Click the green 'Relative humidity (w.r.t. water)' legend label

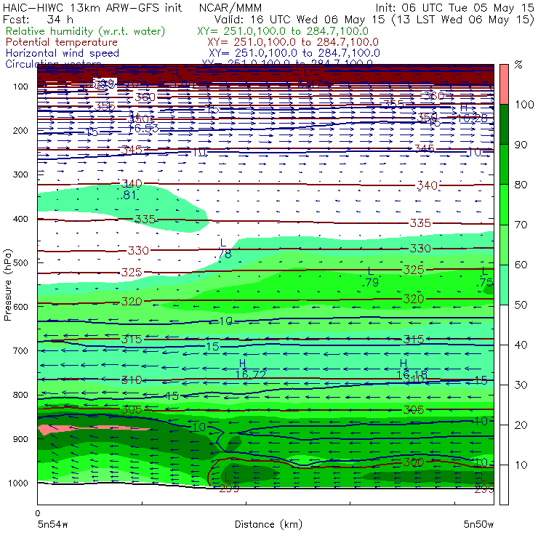pyautogui.click(x=86, y=31)
